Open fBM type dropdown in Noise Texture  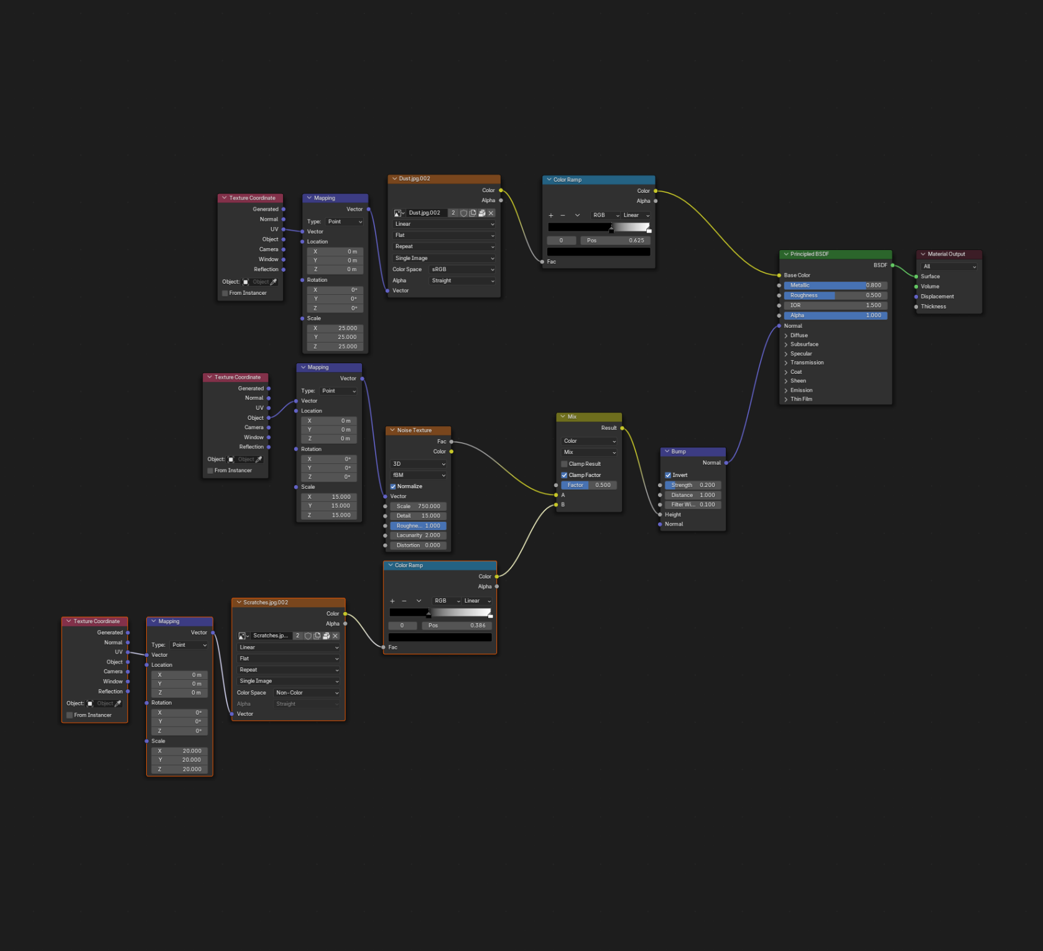[x=419, y=475]
